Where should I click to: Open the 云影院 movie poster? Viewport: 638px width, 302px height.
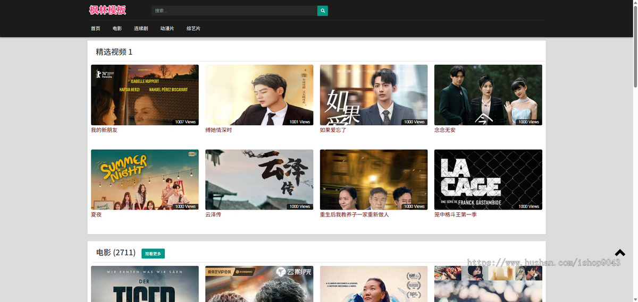click(259, 284)
